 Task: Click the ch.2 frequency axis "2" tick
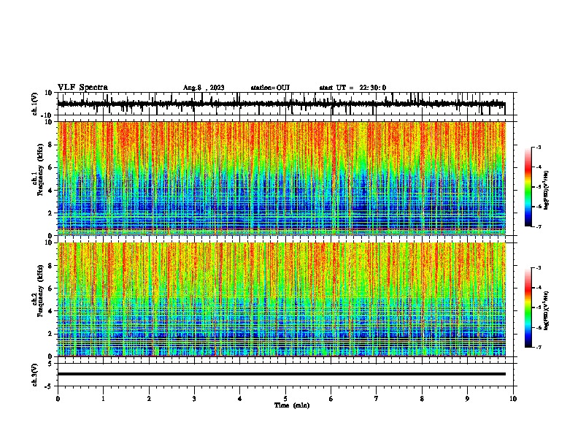tap(50, 334)
